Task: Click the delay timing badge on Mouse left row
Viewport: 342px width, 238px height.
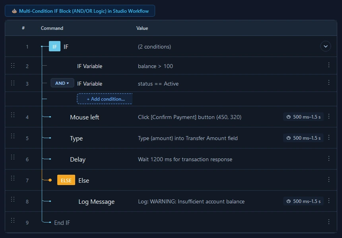Action: [303, 117]
